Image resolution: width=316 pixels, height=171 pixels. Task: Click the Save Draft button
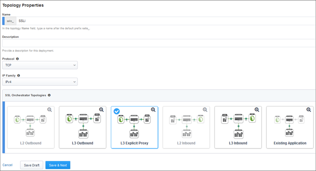[x=32, y=165]
